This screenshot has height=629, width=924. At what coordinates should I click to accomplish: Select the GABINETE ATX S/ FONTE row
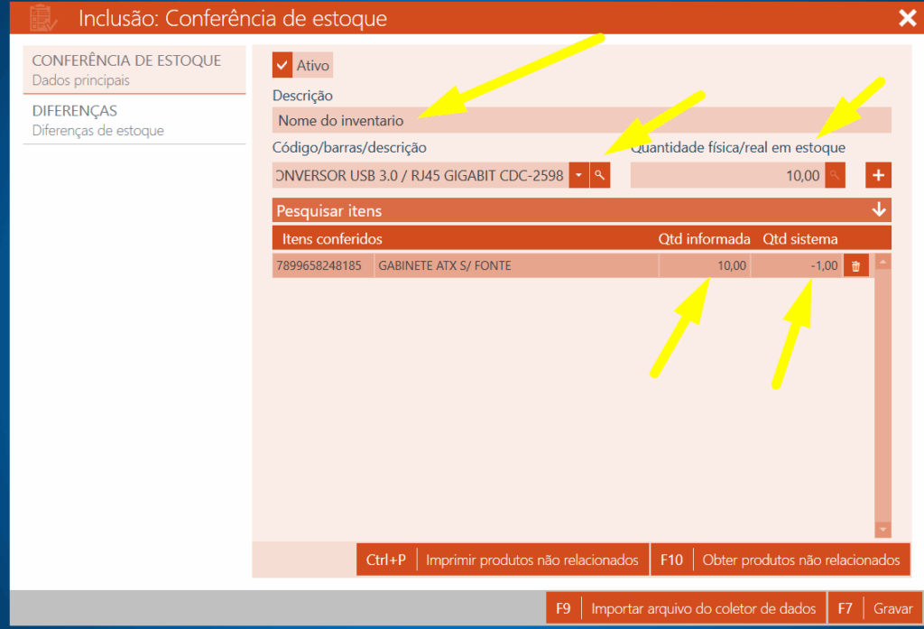(514, 265)
